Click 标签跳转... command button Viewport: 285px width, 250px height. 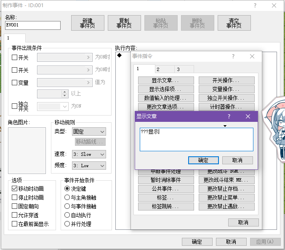click(166, 206)
